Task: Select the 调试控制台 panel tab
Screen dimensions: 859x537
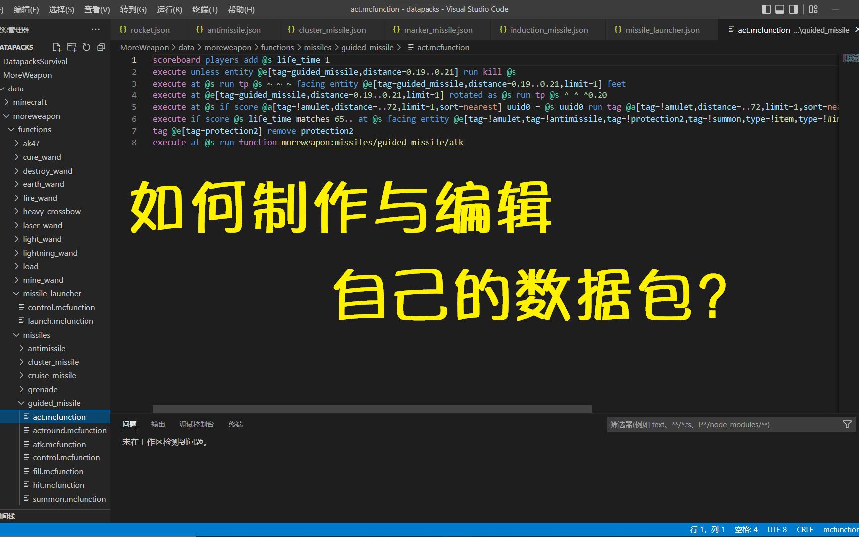Action: [x=196, y=424]
